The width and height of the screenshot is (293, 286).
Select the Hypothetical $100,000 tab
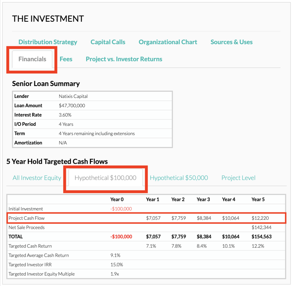[x=106, y=177]
